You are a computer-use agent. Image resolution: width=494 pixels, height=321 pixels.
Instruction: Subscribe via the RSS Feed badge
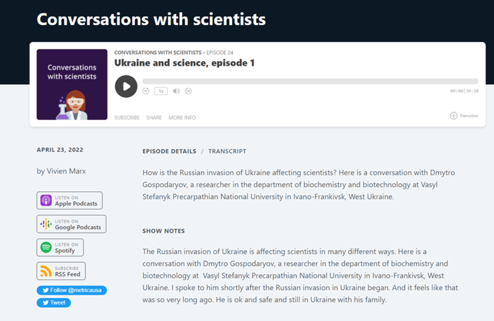(61, 271)
